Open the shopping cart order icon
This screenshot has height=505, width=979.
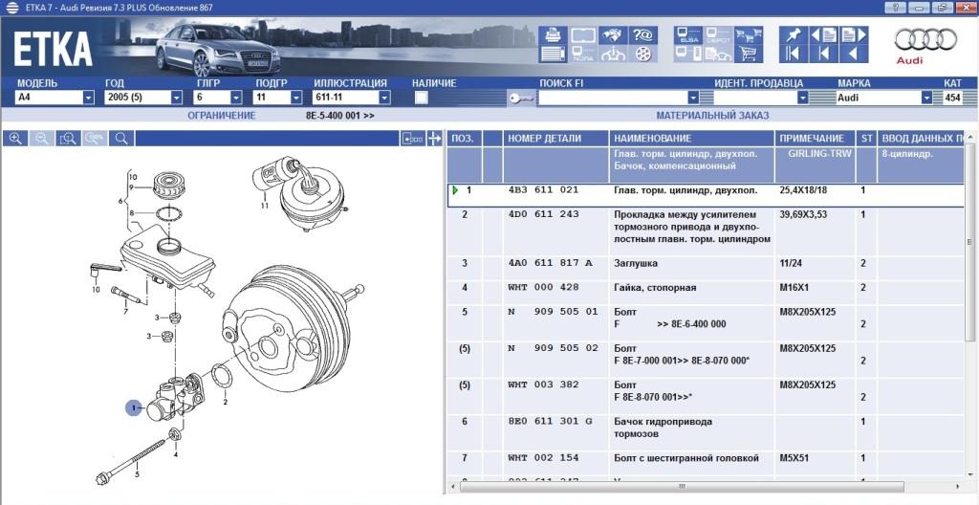click(x=749, y=55)
